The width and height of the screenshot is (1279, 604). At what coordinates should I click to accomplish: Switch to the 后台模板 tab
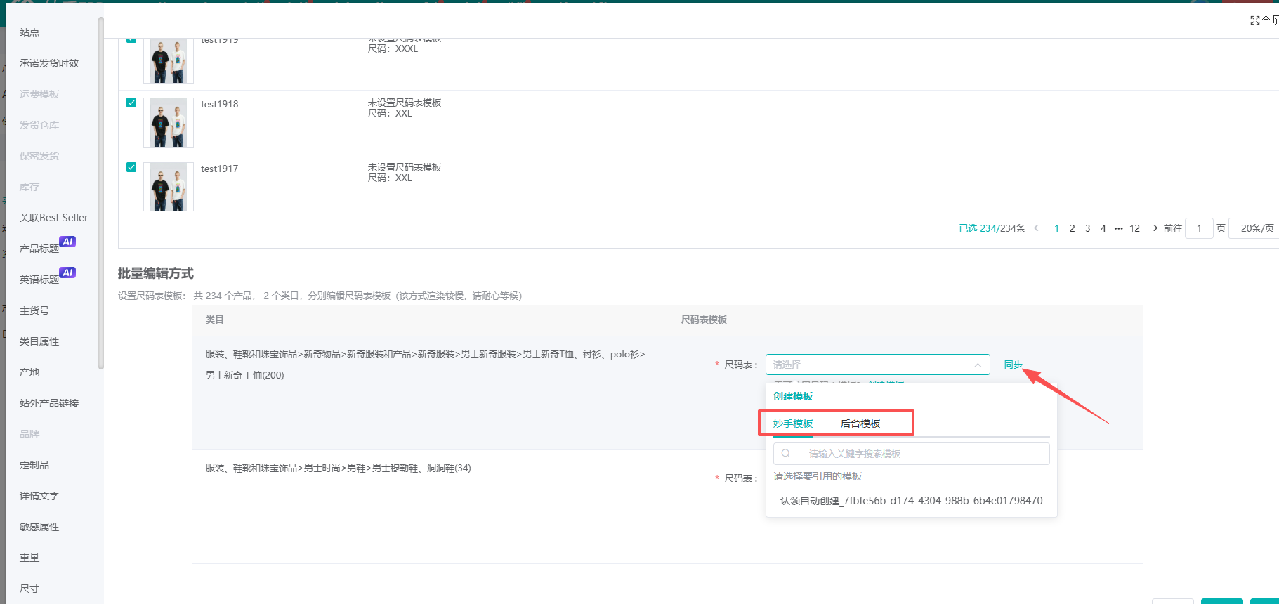click(x=860, y=424)
